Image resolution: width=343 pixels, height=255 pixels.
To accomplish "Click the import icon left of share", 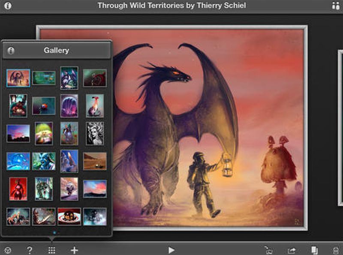I will [269, 250].
